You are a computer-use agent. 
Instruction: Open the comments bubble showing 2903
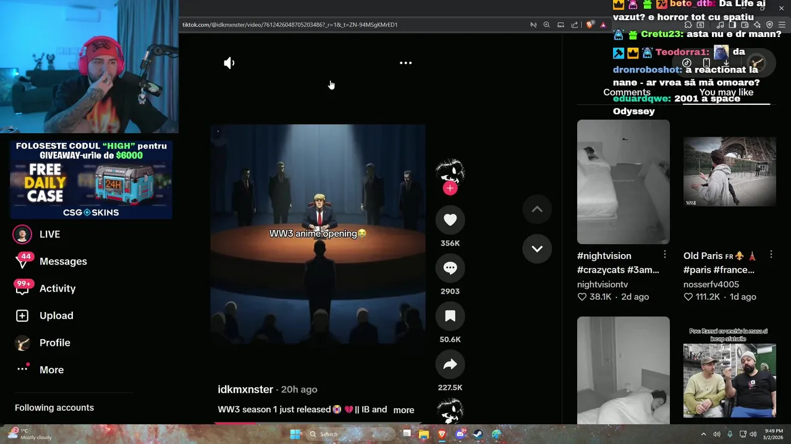pyautogui.click(x=450, y=268)
